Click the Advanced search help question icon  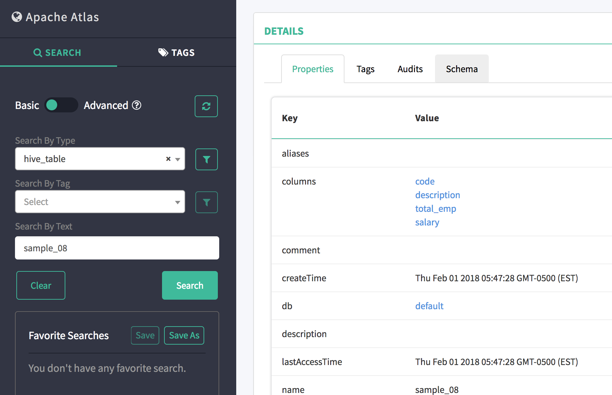(x=136, y=105)
